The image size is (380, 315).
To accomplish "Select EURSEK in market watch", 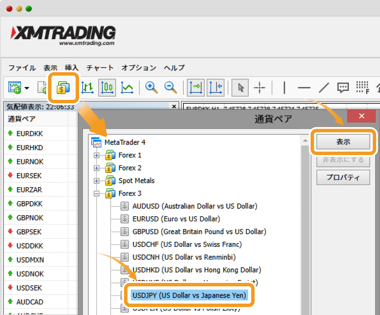I will 29,176.
